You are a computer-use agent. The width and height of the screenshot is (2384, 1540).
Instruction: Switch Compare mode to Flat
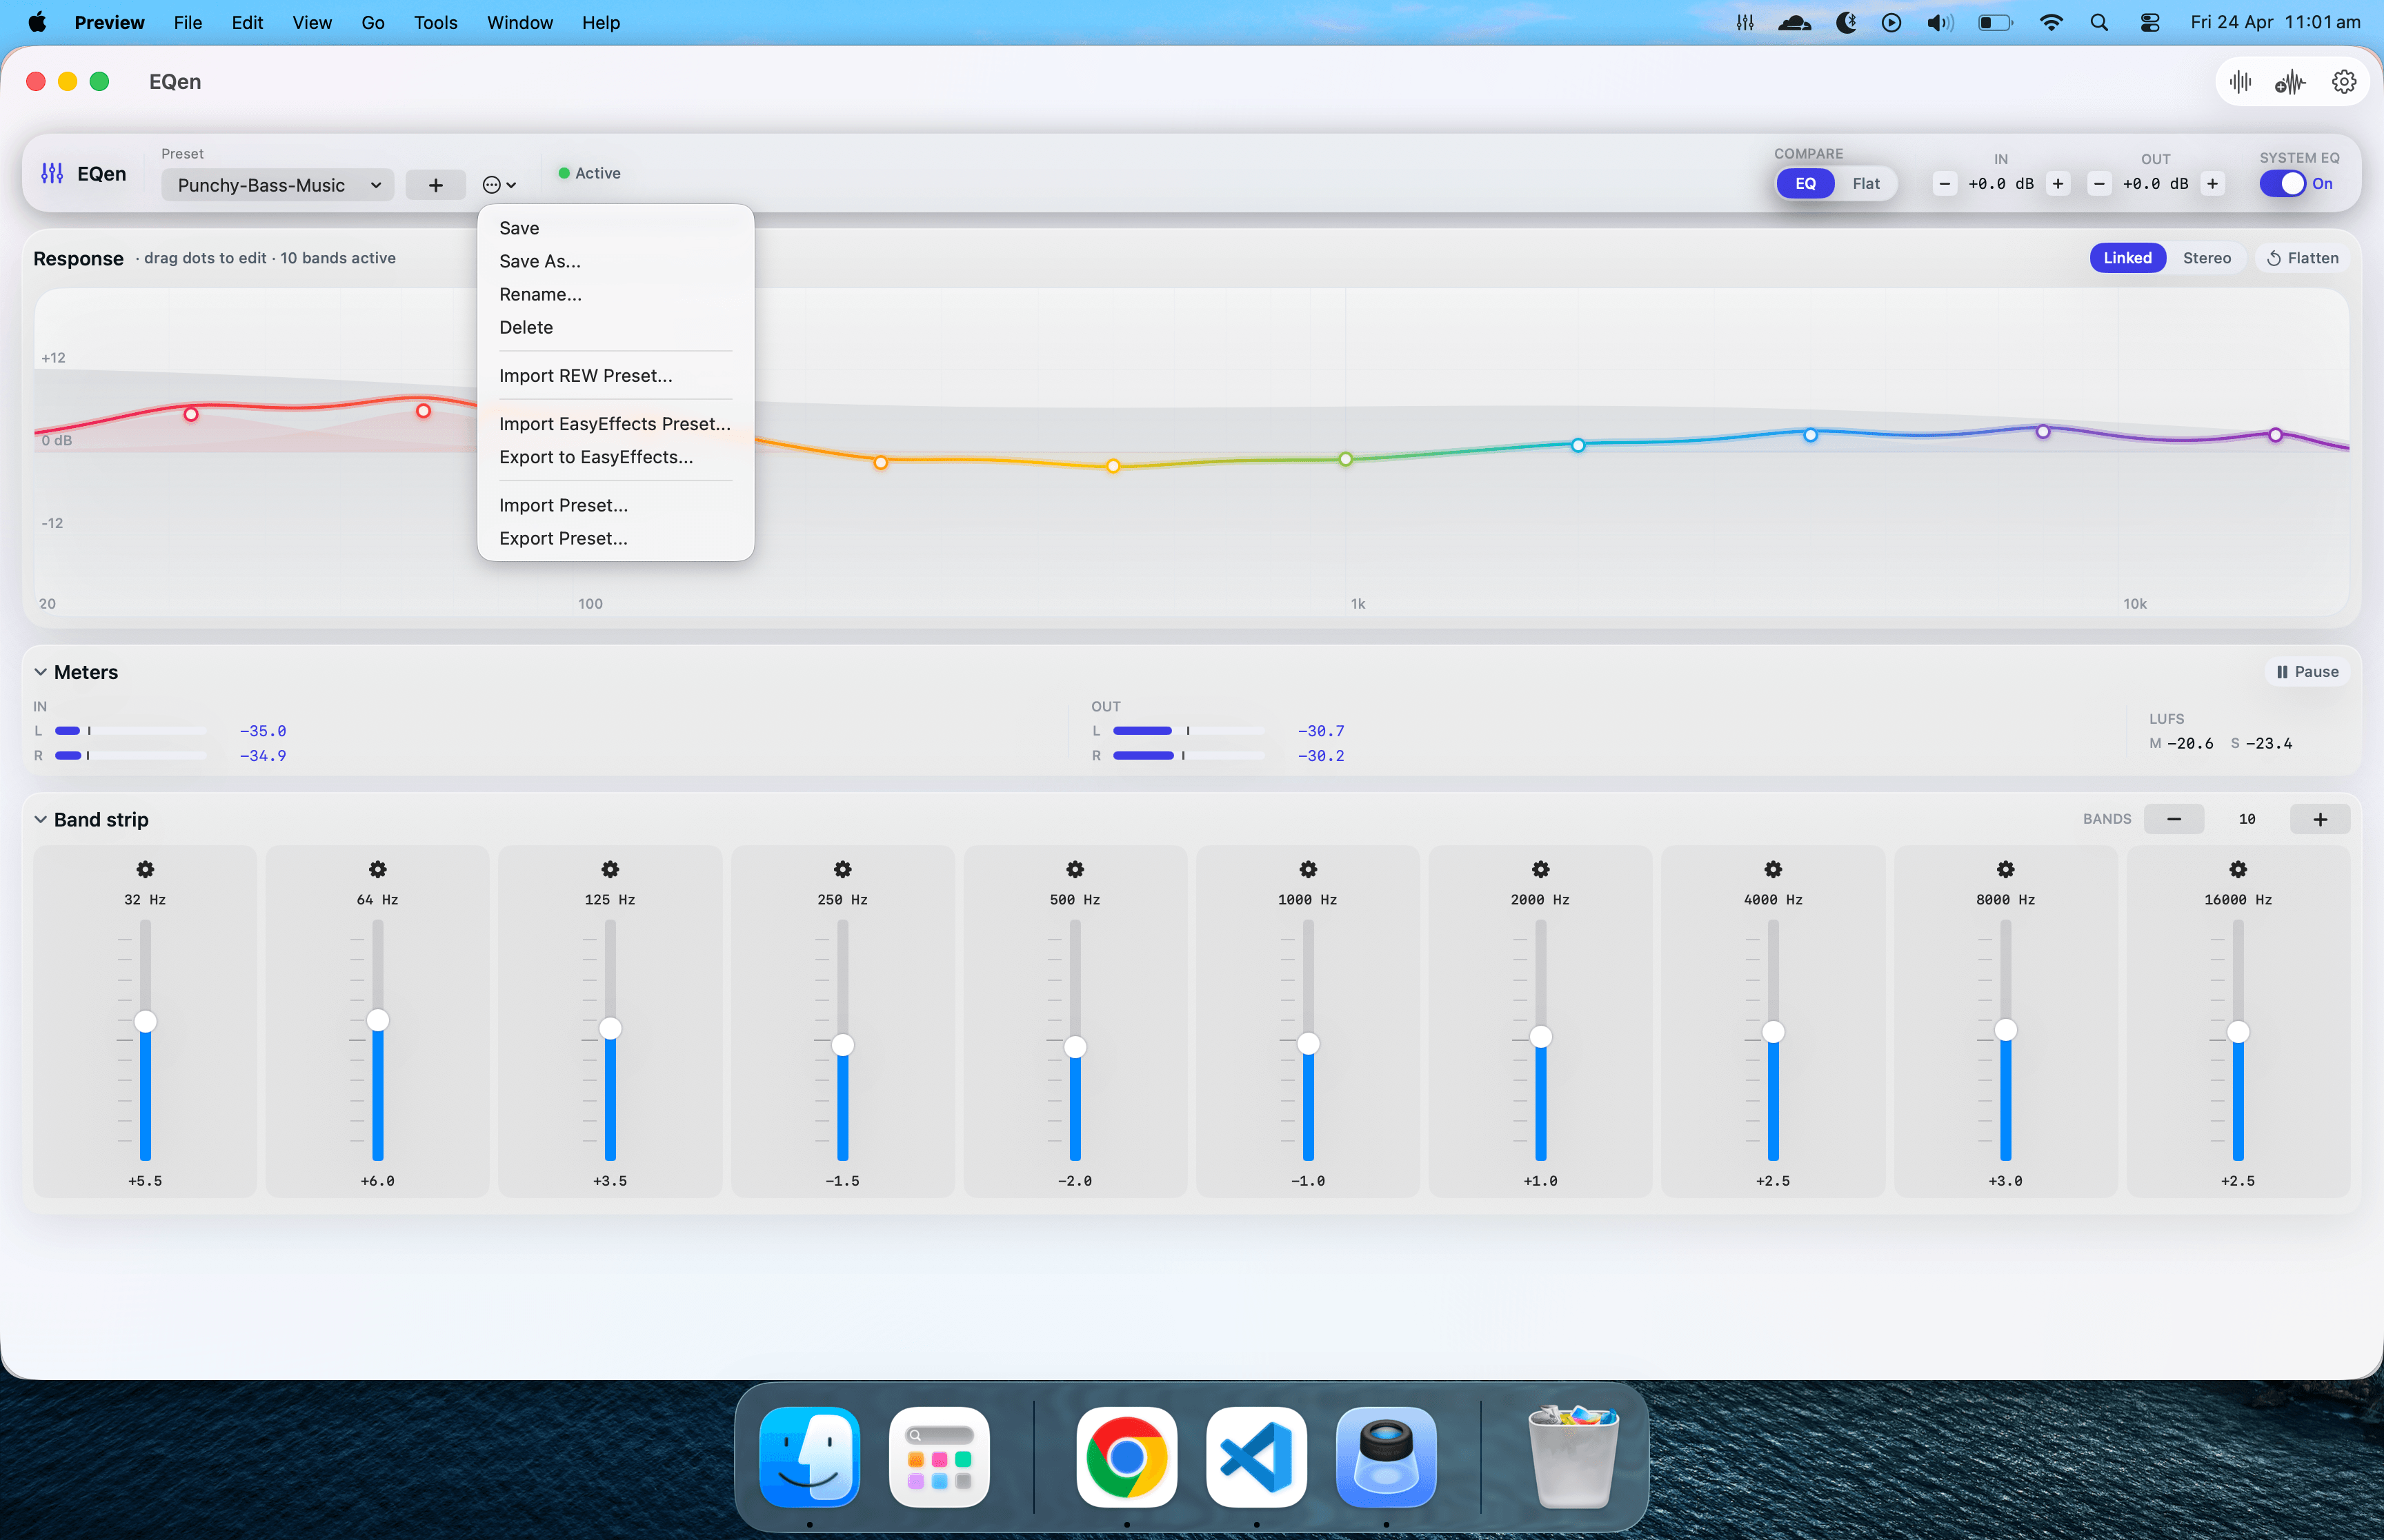tap(1866, 183)
